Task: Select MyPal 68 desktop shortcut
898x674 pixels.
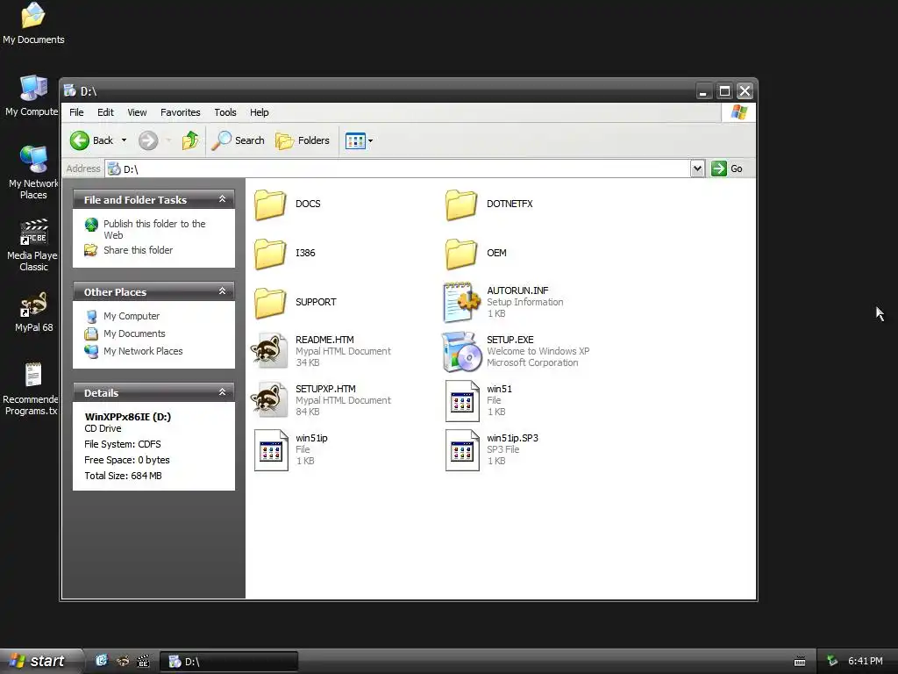Action: pos(33,312)
